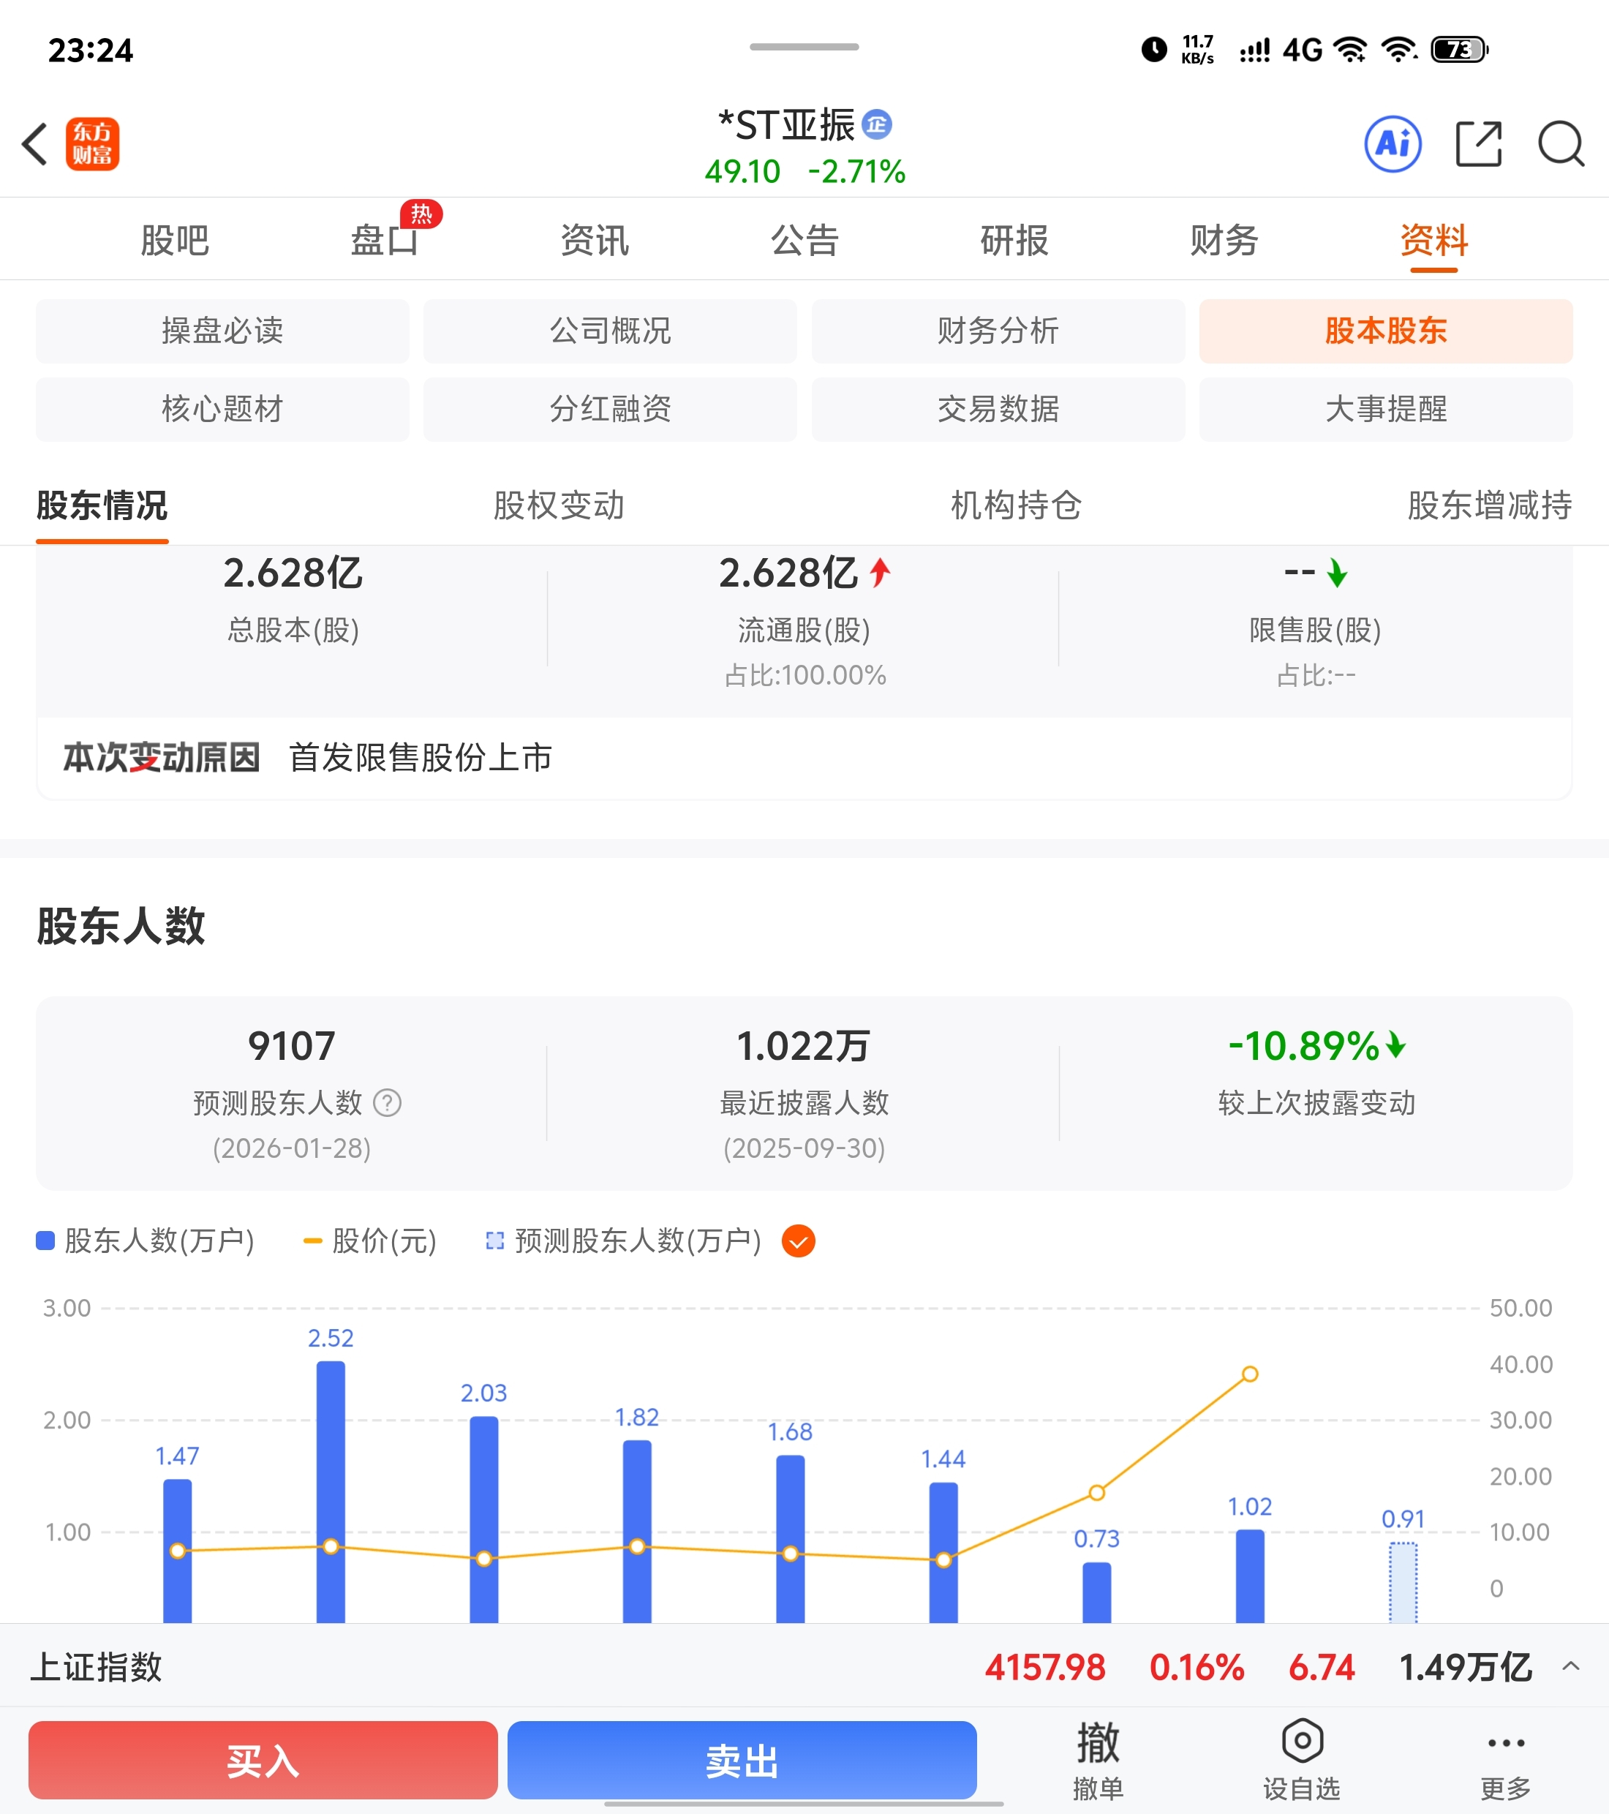
Task: Toggle the 股东人数(万户) legend series
Action: (x=146, y=1241)
